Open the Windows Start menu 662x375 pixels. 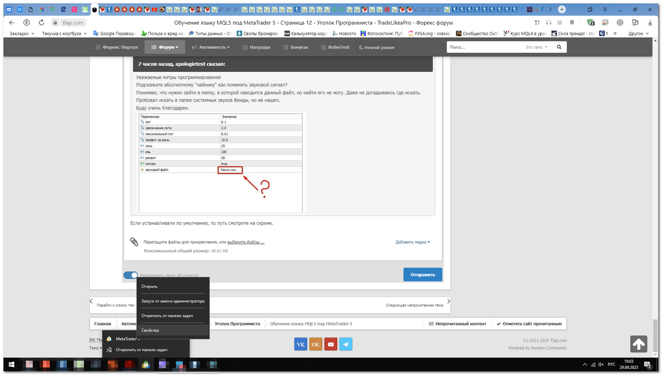tap(11, 365)
